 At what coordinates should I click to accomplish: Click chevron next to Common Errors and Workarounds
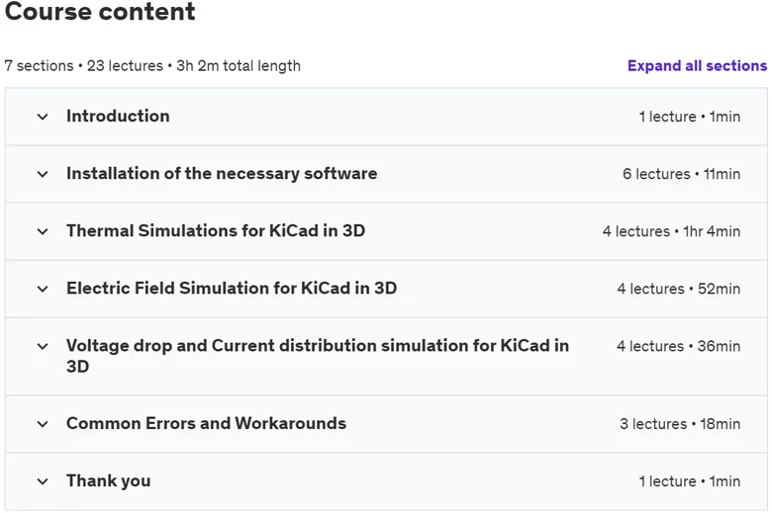point(43,424)
